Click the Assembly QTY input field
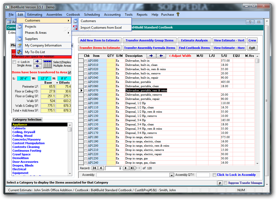277x200 pixels. (203, 175)
